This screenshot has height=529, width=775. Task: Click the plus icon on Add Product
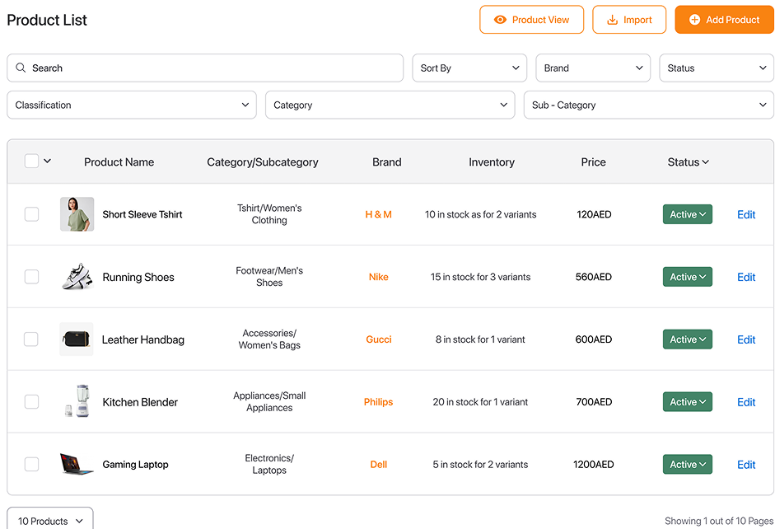pyautogui.click(x=694, y=20)
